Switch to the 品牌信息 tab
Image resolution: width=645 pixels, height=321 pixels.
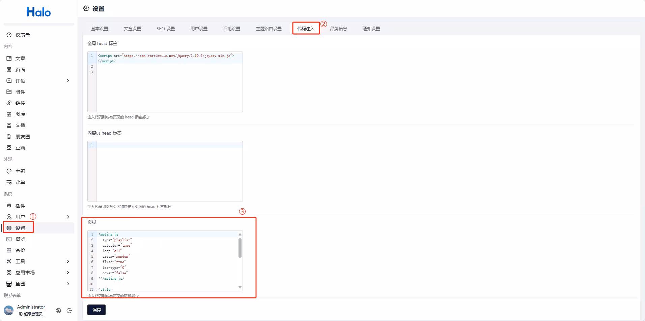pos(339,29)
